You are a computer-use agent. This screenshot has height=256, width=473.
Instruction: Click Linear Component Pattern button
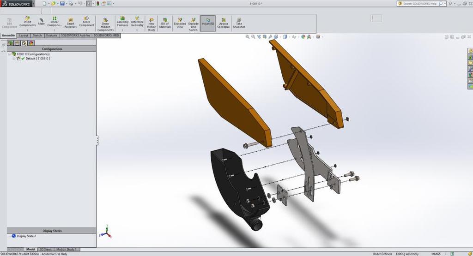(55, 22)
